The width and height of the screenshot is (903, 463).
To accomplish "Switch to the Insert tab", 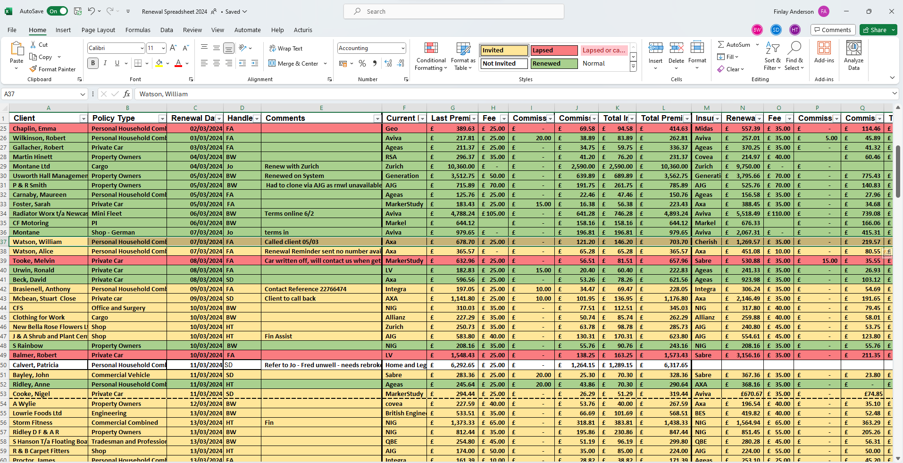I will pyautogui.click(x=63, y=30).
